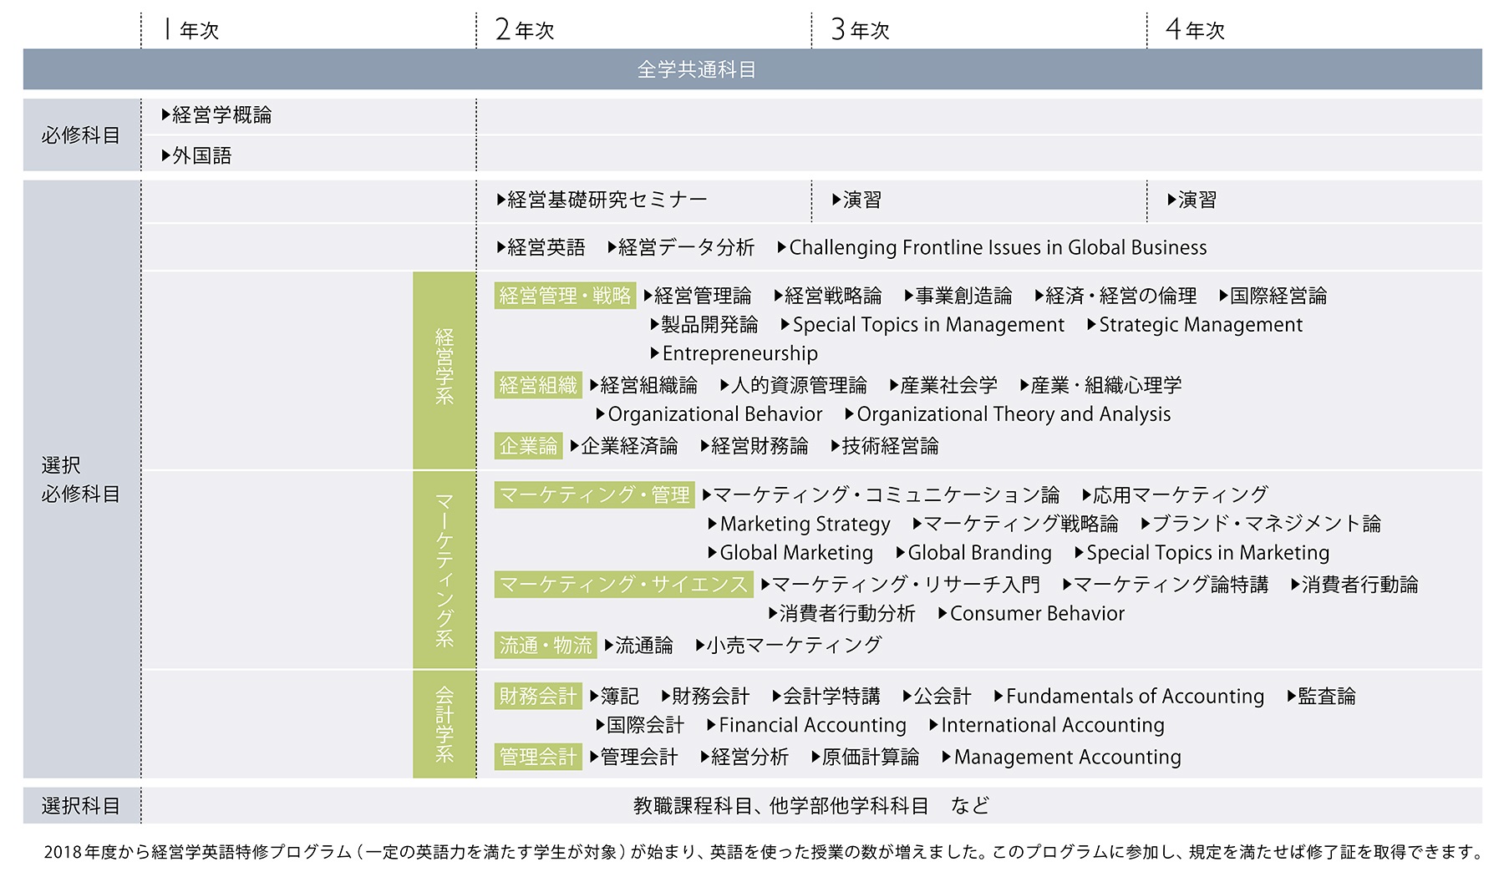Click Organizational Theory and Analysis
The image size is (1504, 877).
(1009, 414)
